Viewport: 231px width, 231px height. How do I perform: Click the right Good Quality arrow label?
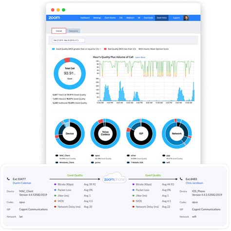[x=153, y=175]
